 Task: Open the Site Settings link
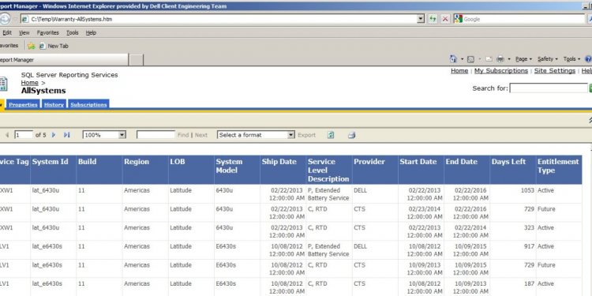pos(555,71)
